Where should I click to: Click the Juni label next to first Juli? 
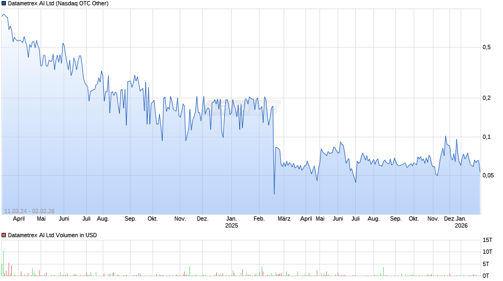[x=64, y=219]
